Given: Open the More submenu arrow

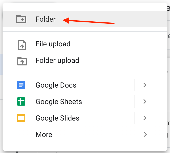Looking at the screenshot, I should [x=145, y=134].
